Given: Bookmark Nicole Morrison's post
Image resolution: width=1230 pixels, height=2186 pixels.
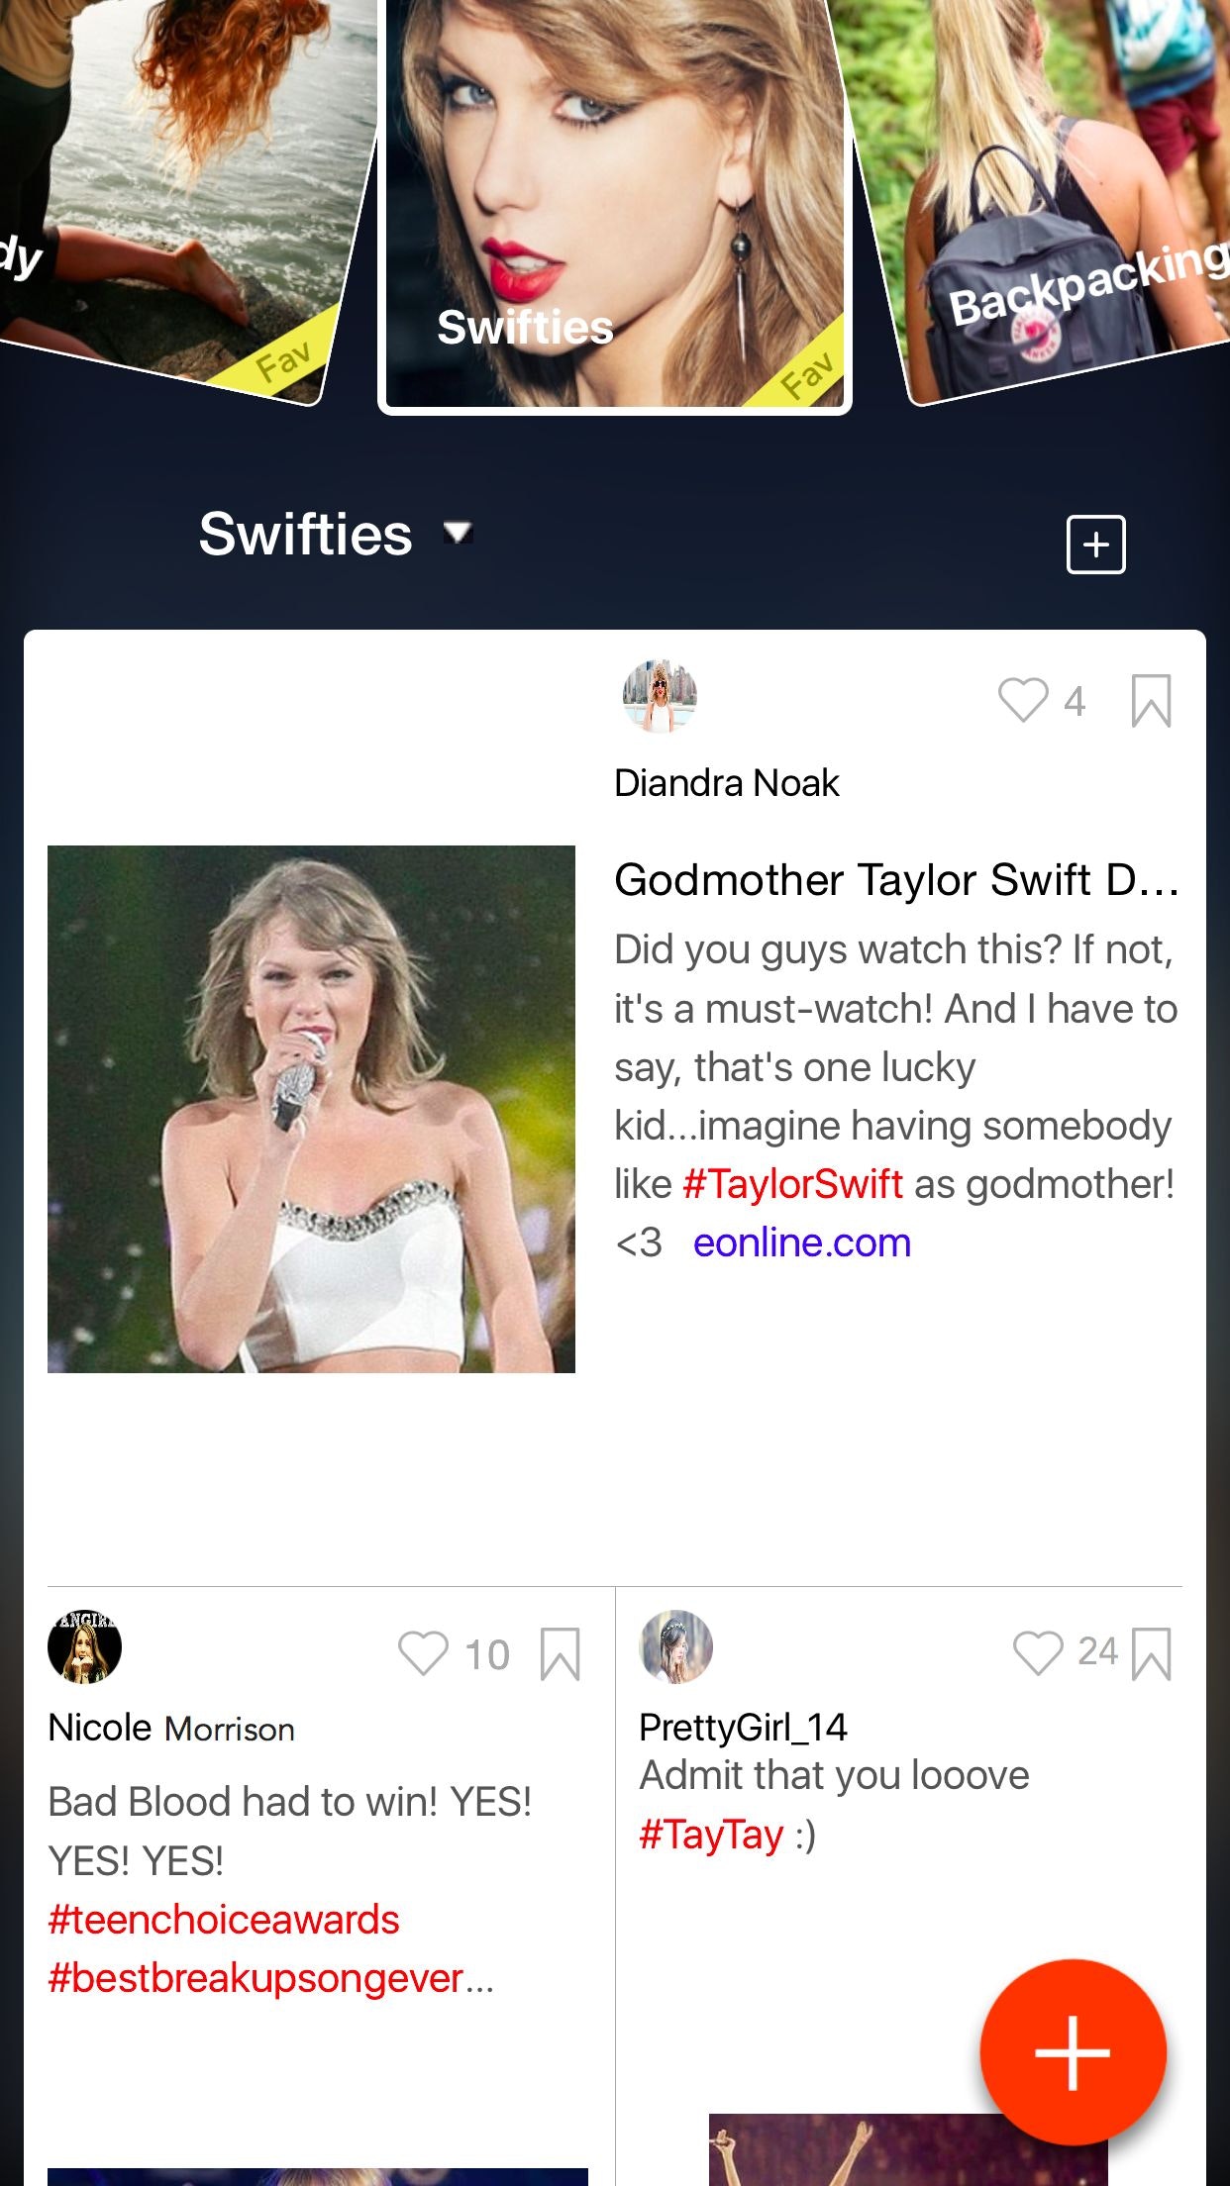Looking at the screenshot, I should click(x=560, y=1654).
